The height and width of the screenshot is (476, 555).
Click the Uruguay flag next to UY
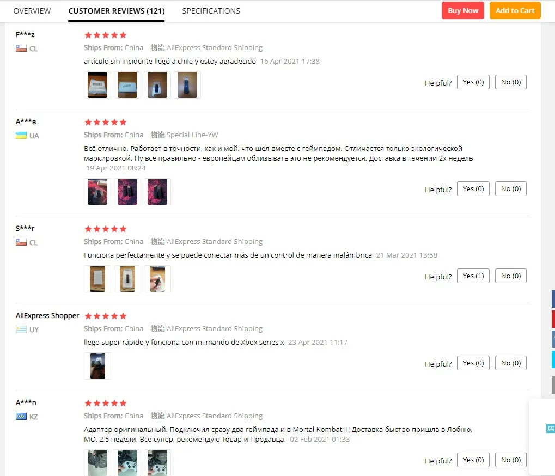tap(21, 329)
